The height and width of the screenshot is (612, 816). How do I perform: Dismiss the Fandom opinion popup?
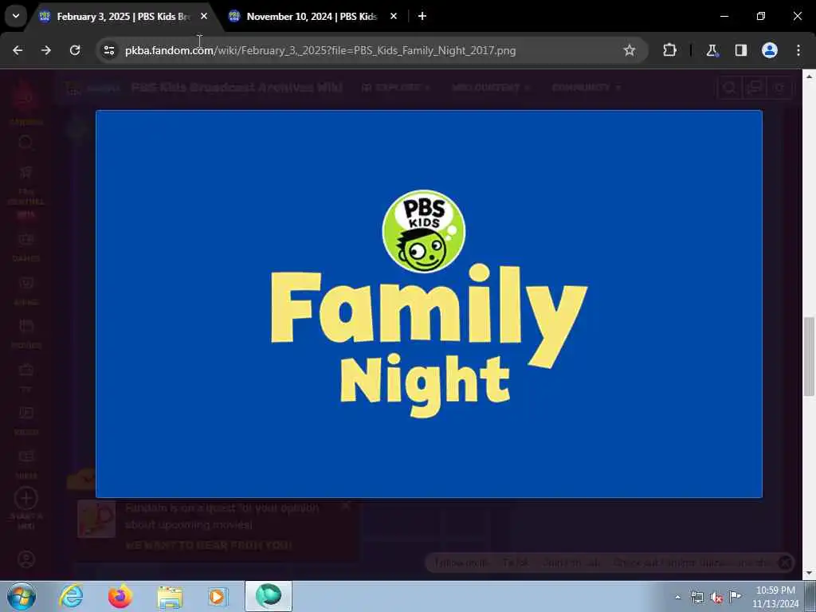[346, 506]
